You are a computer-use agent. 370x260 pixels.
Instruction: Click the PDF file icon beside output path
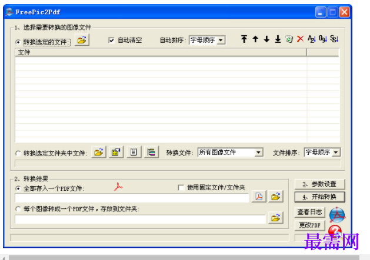click(259, 197)
